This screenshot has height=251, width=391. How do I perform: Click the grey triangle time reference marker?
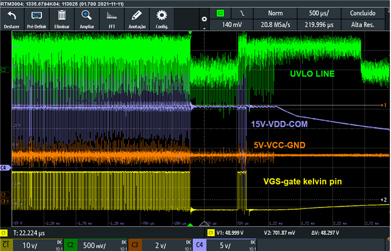204,223
